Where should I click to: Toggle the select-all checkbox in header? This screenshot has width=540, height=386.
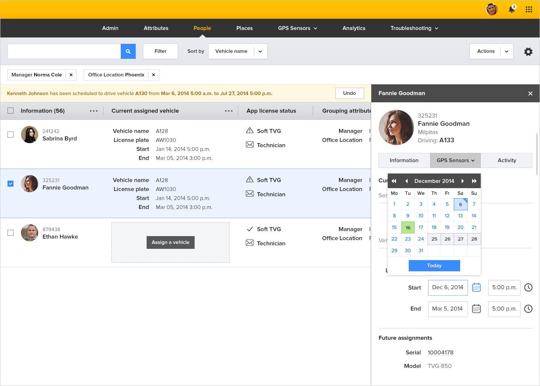point(10,111)
